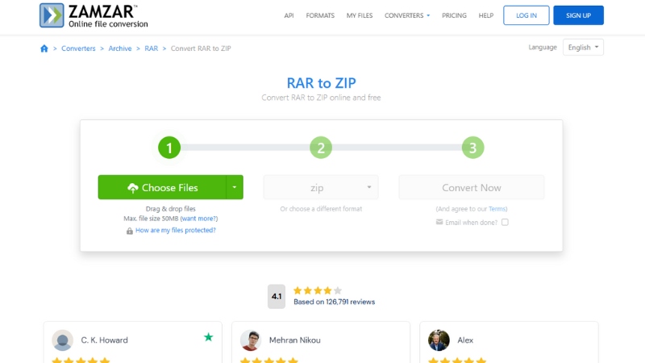
Task: Click the step 2 circle indicator
Action: click(x=321, y=148)
